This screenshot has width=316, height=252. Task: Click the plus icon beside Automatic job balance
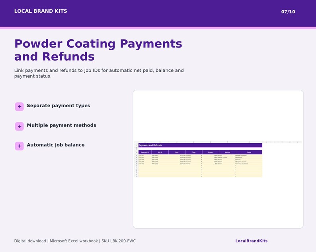pos(20,146)
